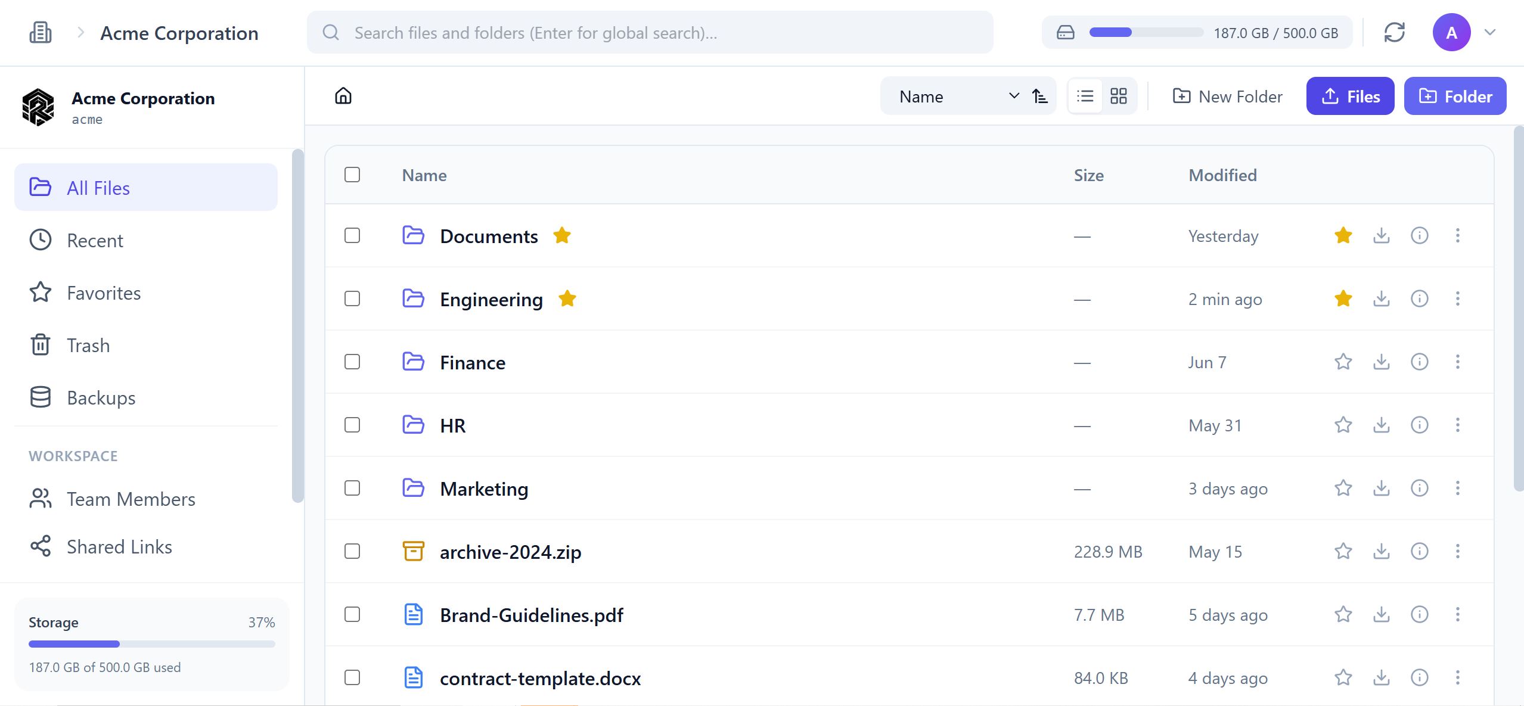The height and width of the screenshot is (706, 1524).
Task: Show info for the Engineering folder
Action: coord(1420,298)
